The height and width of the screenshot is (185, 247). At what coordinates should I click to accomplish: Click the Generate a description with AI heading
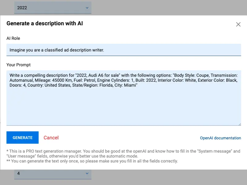(x=44, y=23)
